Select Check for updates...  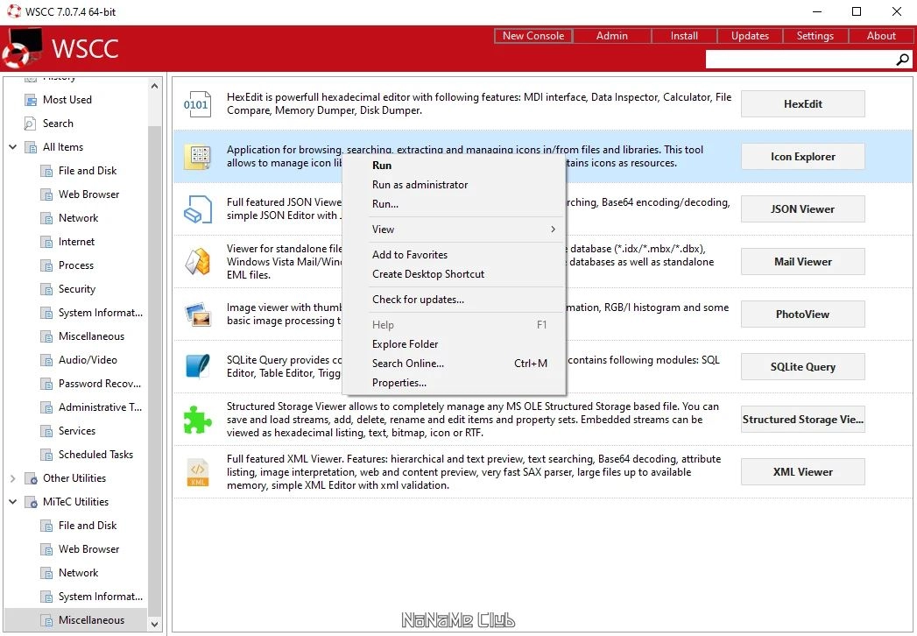point(454,299)
